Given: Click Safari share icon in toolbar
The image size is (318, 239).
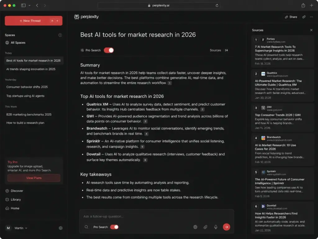Looking at the screenshot, I should [303, 5].
